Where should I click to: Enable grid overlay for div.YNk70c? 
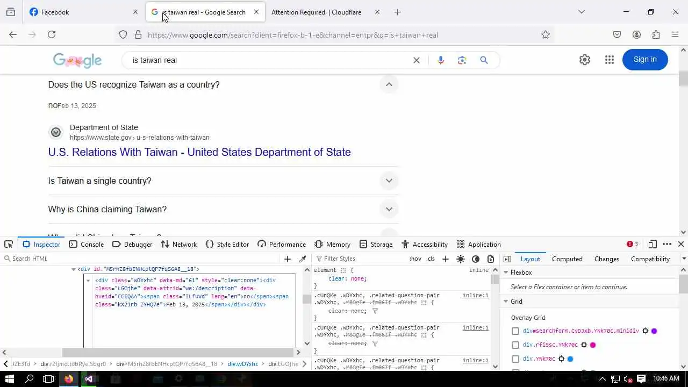pyautogui.click(x=515, y=359)
